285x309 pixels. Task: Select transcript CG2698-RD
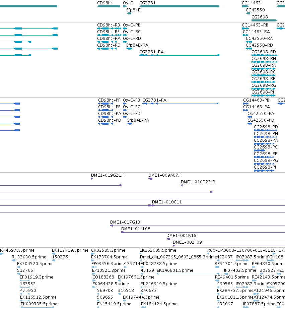click(264, 52)
